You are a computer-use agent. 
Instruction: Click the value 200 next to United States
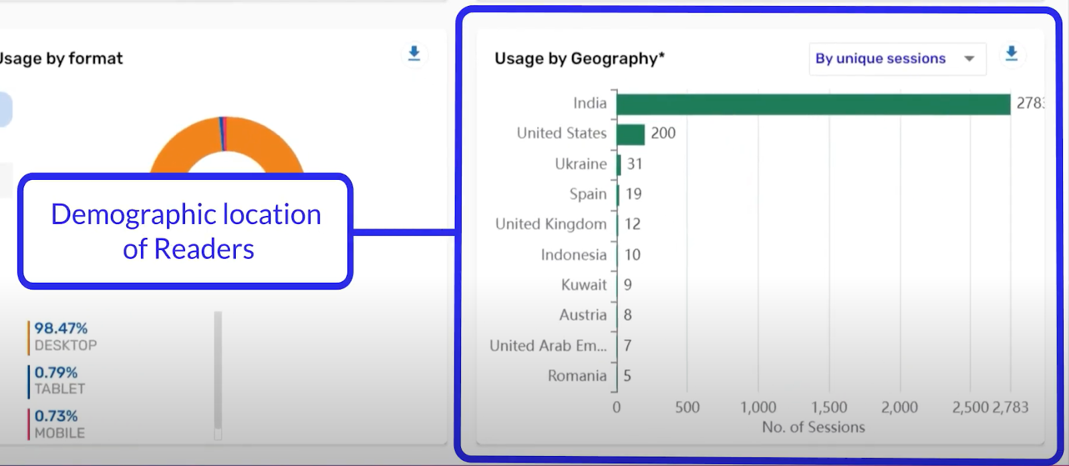click(663, 133)
